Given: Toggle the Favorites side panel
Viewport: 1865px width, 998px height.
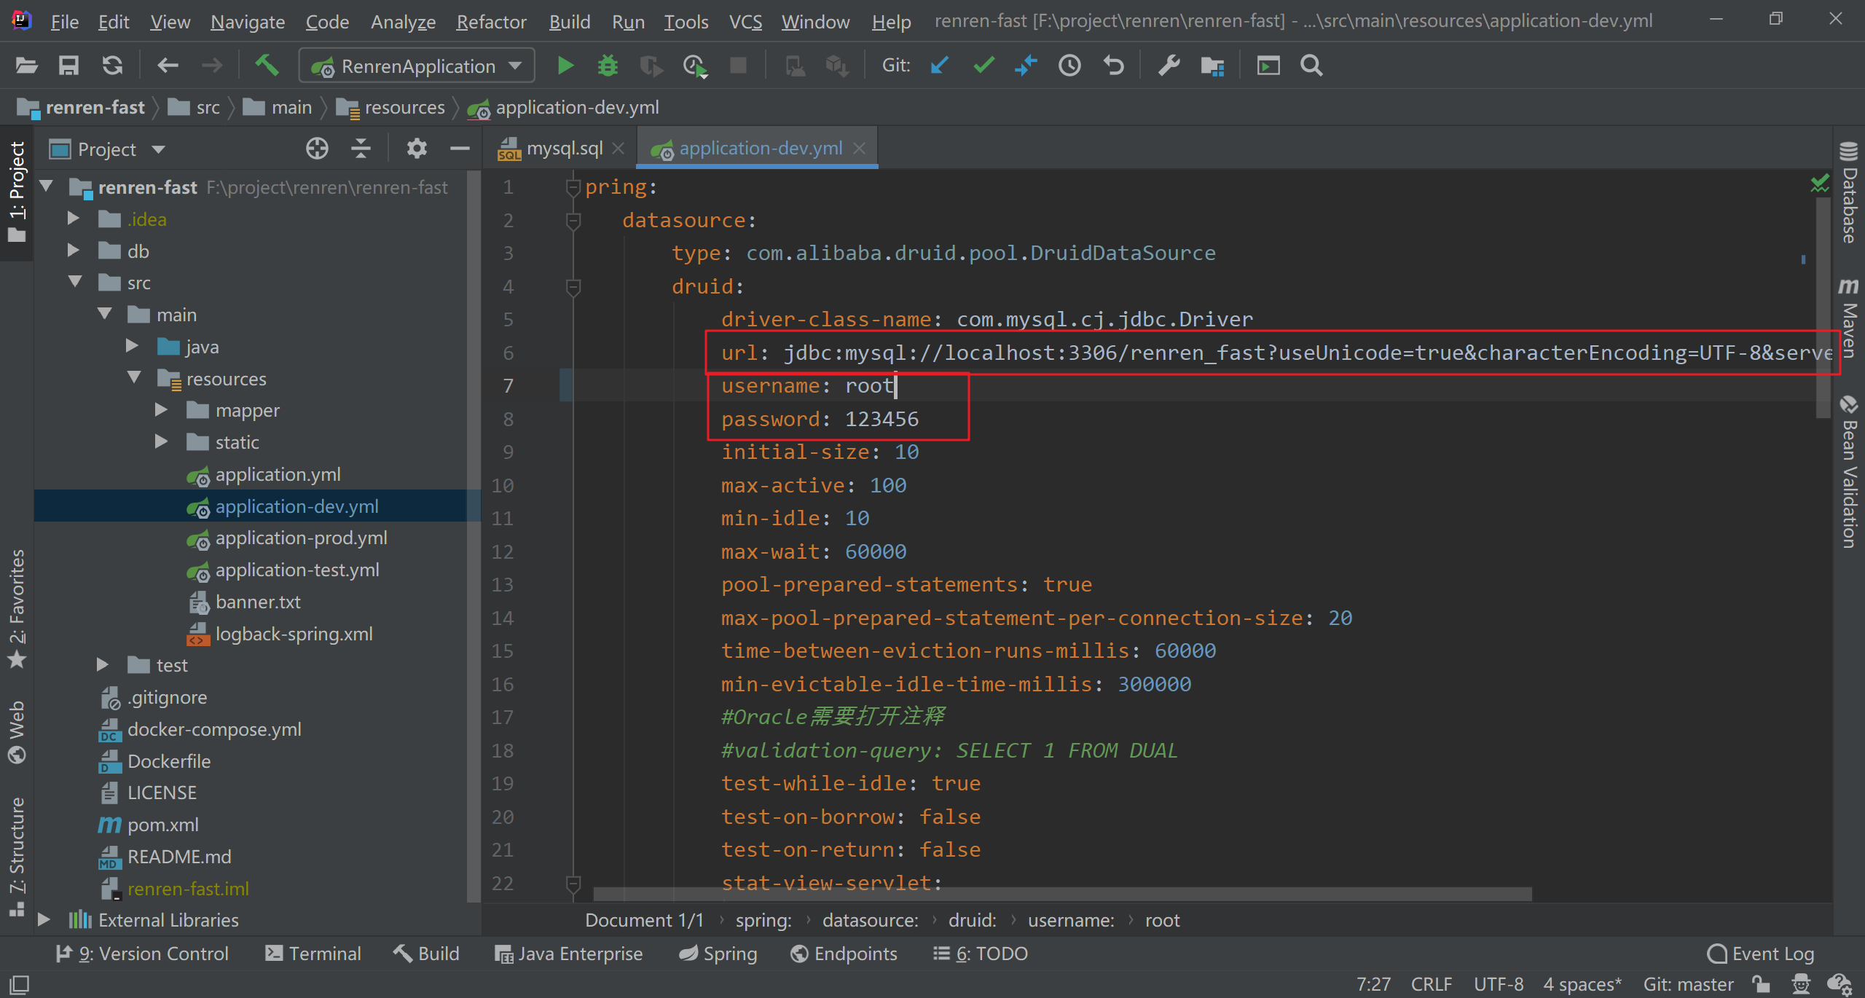Looking at the screenshot, I should 17,609.
